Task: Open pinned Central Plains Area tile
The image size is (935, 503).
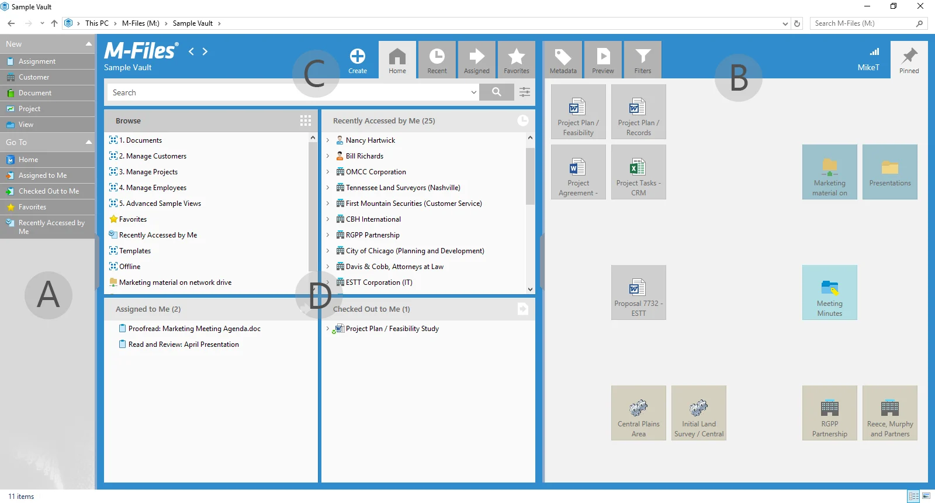Action: (639, 413)
